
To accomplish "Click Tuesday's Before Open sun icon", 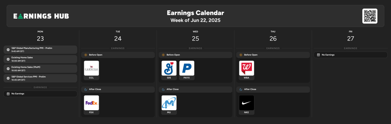I will coord(86,55).
